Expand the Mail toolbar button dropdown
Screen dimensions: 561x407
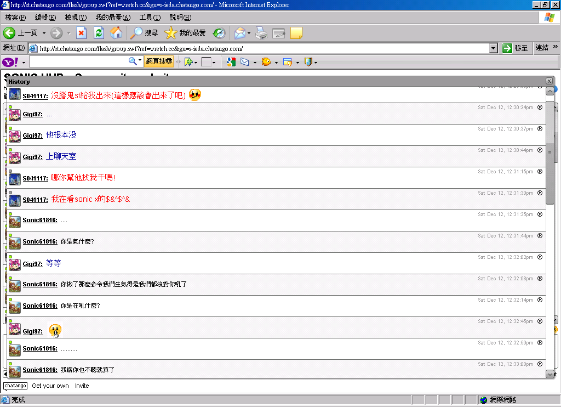[249, 33]
